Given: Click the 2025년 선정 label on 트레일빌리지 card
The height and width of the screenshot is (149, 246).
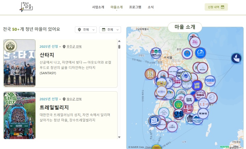Looking at the screenshot, I should click(x=49, y=99).
